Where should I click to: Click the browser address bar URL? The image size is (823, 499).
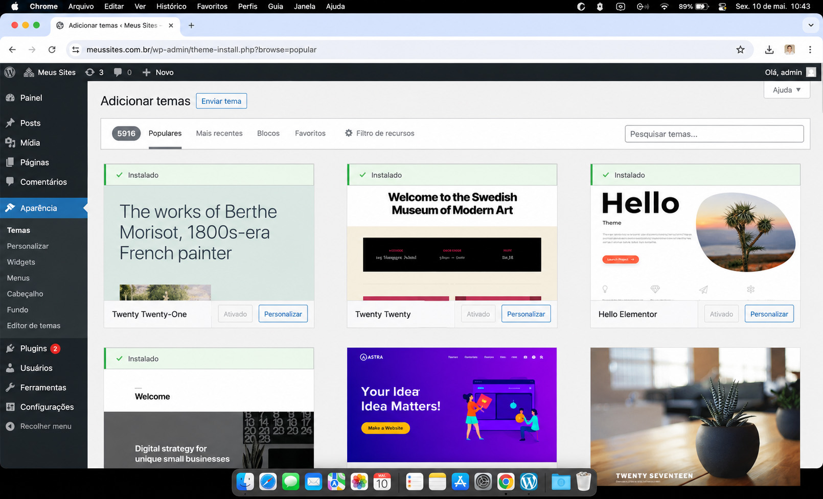pos(201,50)
